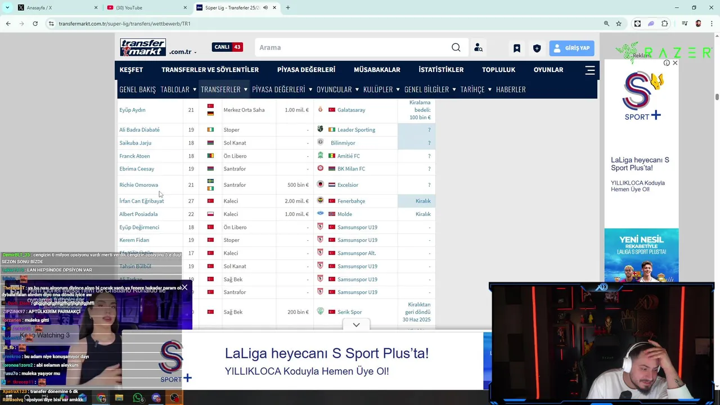Viewport: 720px width, 405px height.
Task: Open Chrome's three-dot menu
Action: tap(711, 24)
